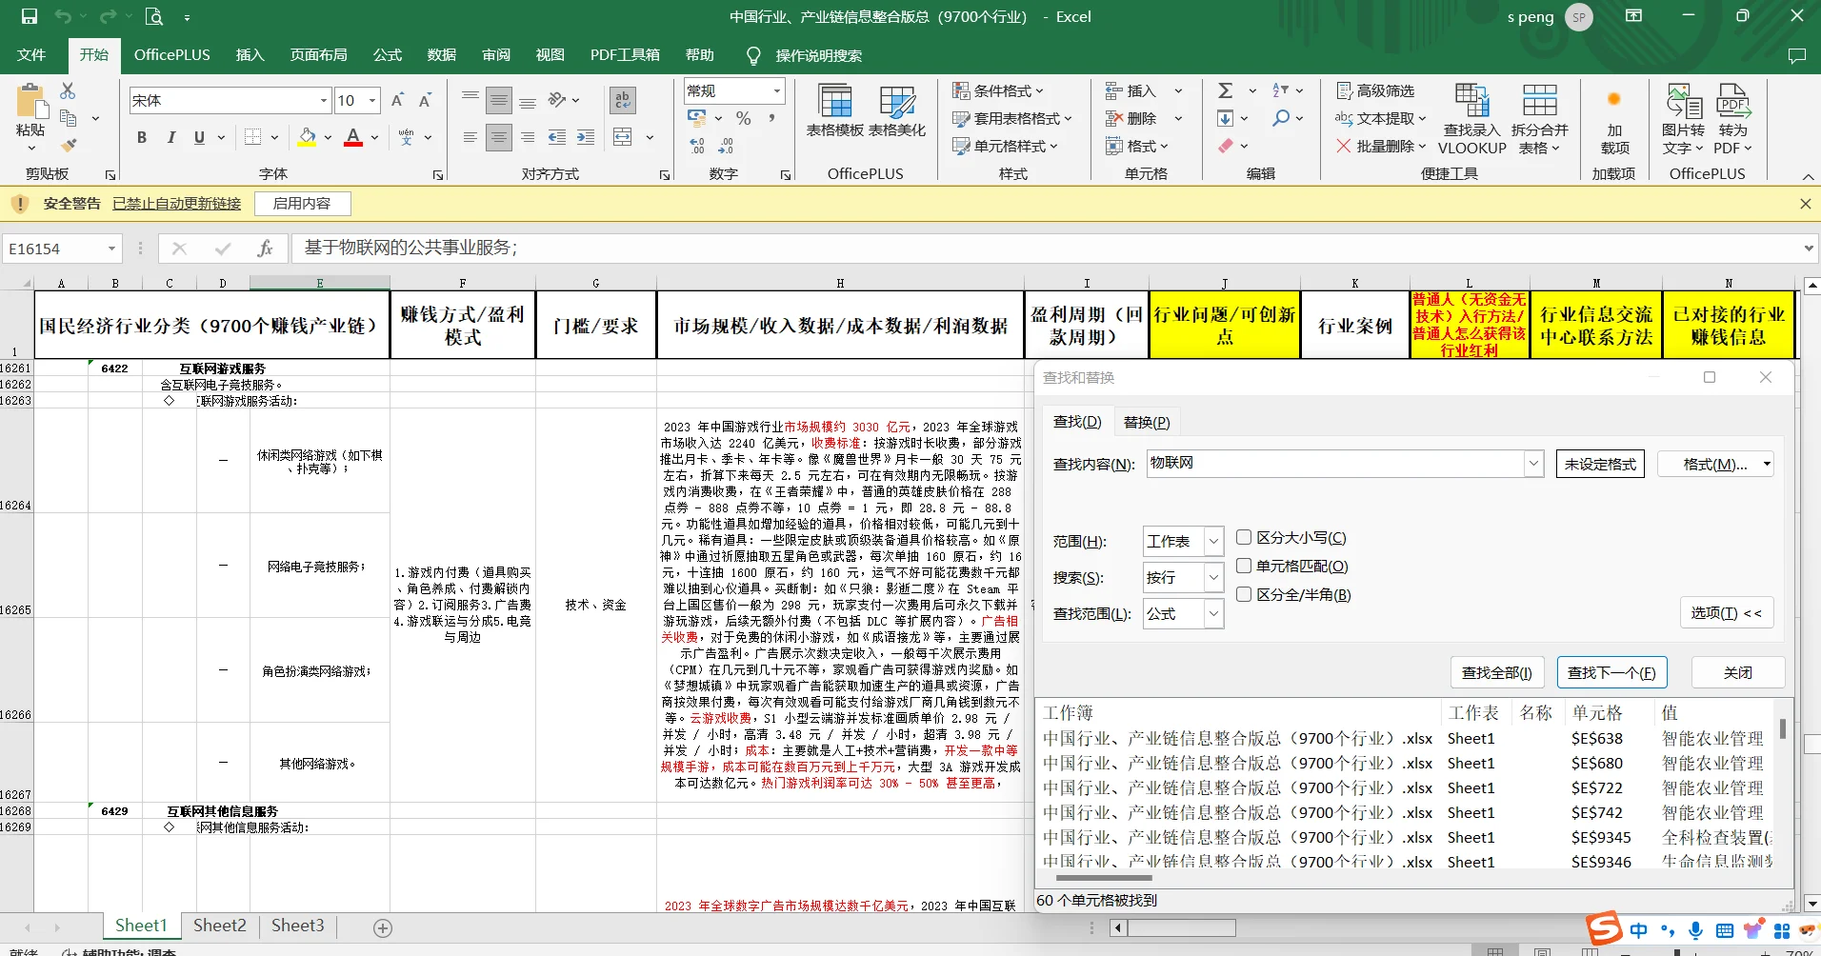
Task: Open the 查找范围 公式 dropdown
Action: pyautogui.click(x=1213, y=614)
